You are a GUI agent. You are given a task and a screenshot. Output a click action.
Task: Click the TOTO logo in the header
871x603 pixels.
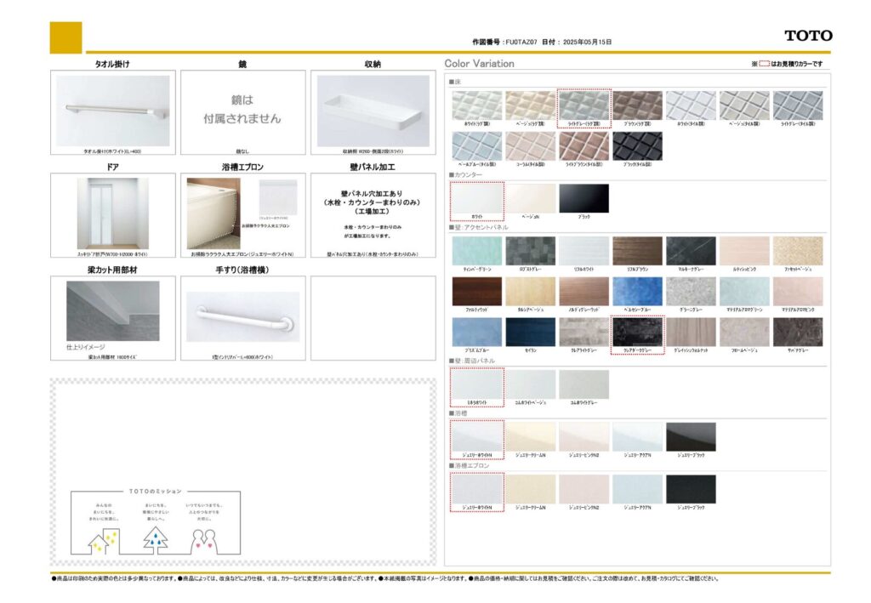(808, 36)
